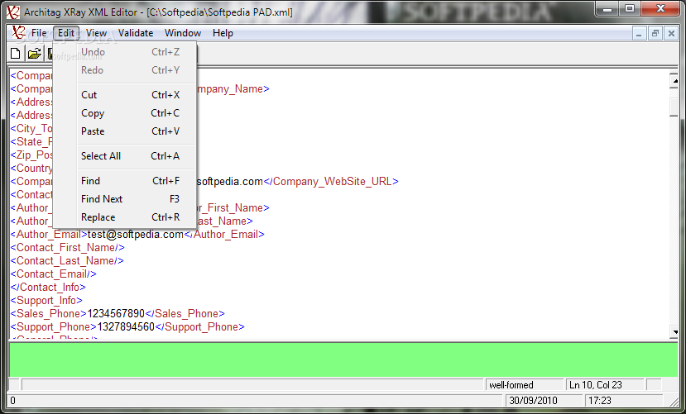Click the Support_Info opening tag

point(46,301)
